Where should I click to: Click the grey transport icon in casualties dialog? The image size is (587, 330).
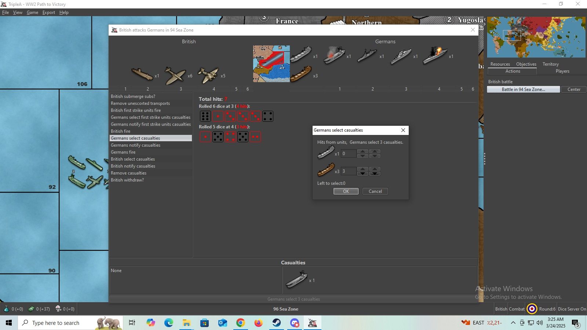pyautogui.click(x=326, y=152)
